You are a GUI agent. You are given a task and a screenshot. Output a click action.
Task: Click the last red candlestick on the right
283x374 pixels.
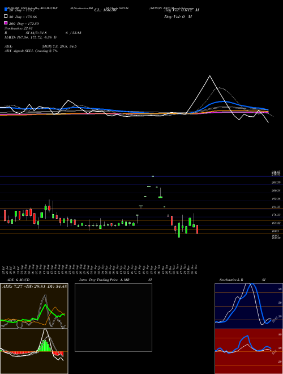(197, 229)
